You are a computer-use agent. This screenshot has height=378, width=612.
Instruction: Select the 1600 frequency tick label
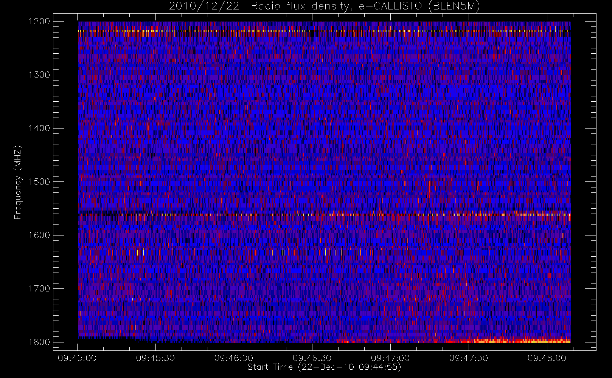pos(39,235)
